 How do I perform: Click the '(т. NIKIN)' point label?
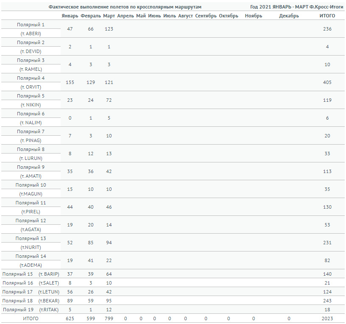pyautogui.click(x=31, y=105)
